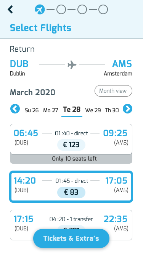The width and height of the screenshot is (143, 253).
Task: Tap the € 123 price pill
Action: pos(71,145)
